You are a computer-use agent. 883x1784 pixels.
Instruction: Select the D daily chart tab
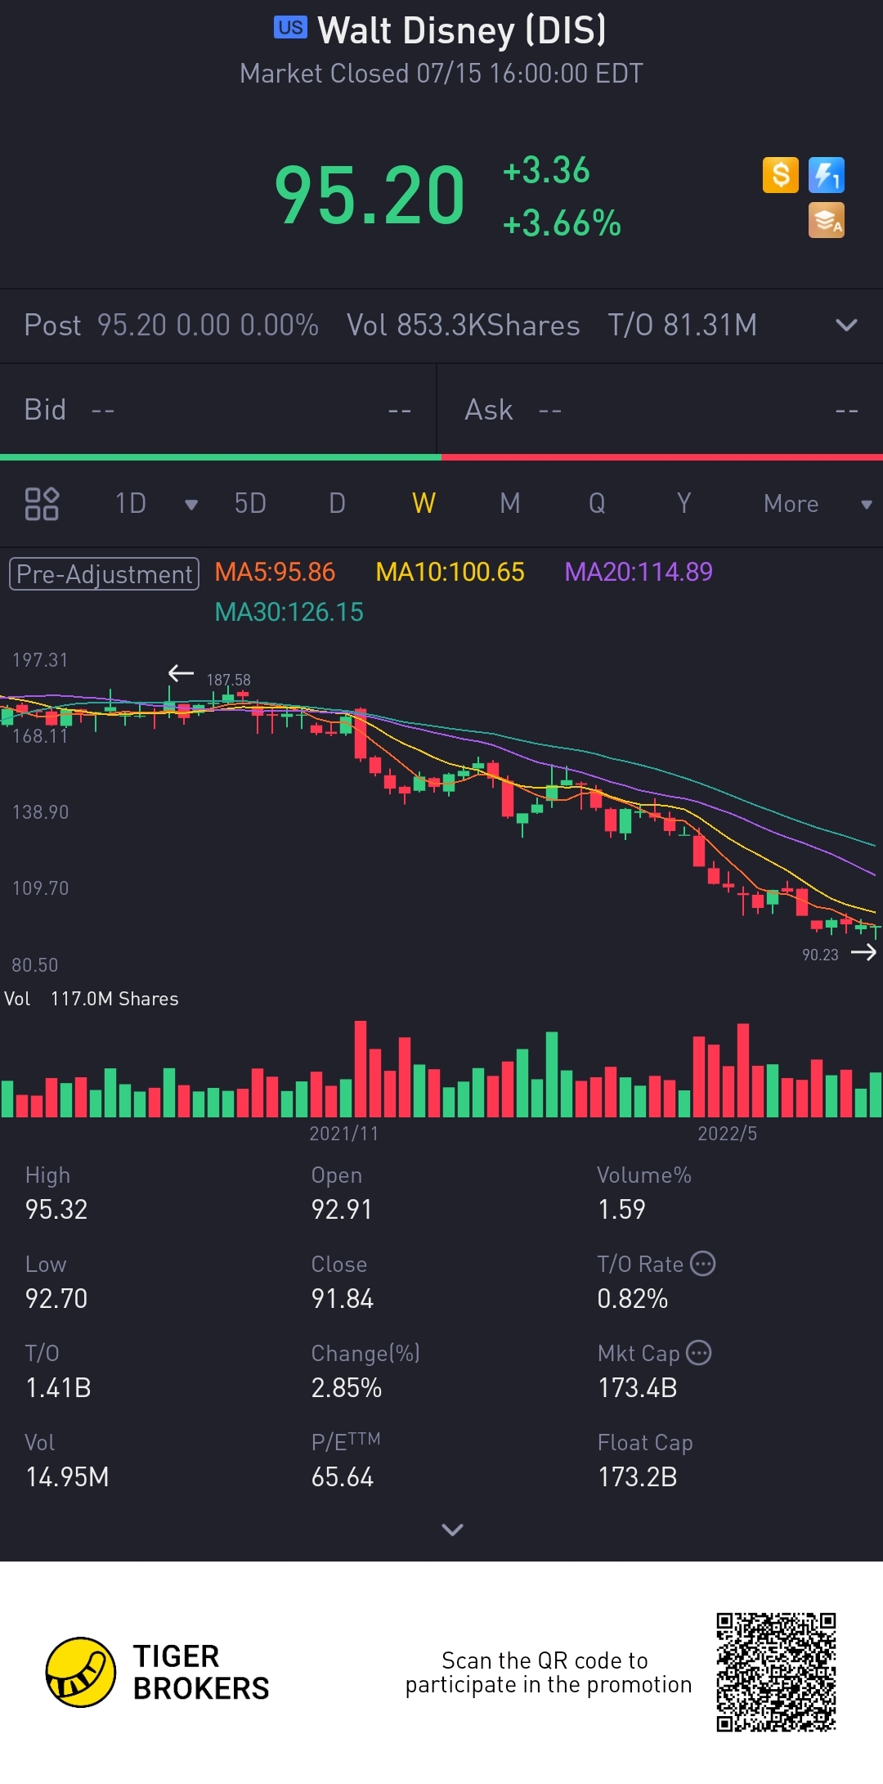pyautogui.click(x=337, y=504)
